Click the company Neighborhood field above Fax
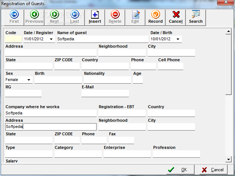235x176 pixels. 122,127
